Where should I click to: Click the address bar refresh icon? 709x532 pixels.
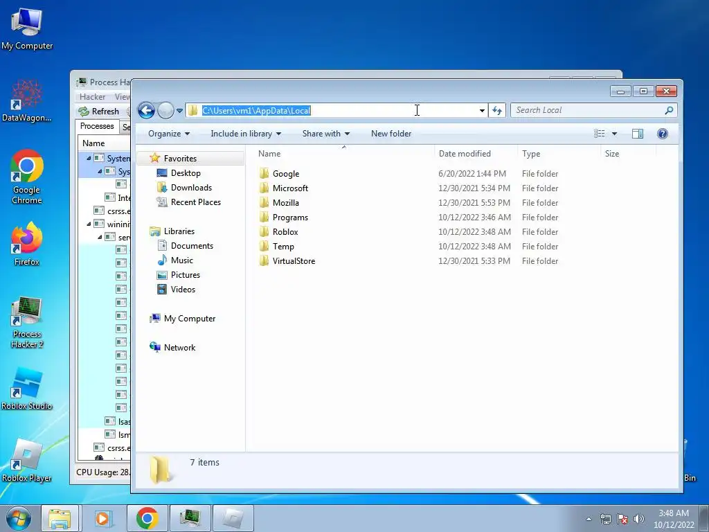(x=497, y=110)
